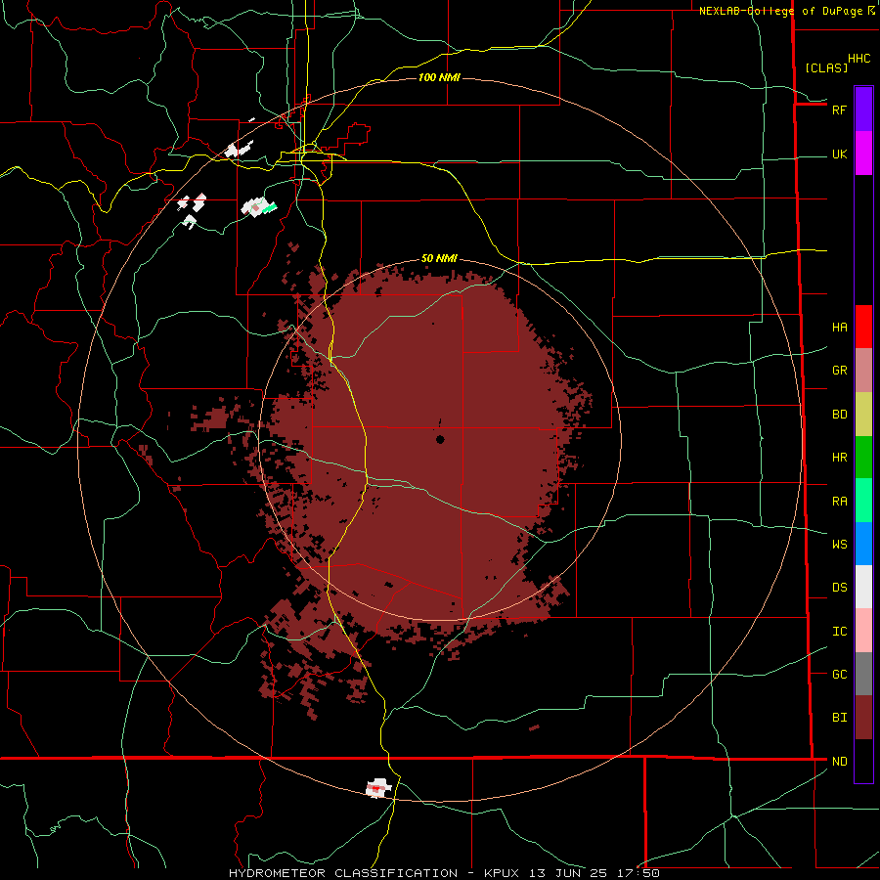Screen dimensions: 880x880
Task: Click the 'IC' legend label
Action: coord(839,632)
